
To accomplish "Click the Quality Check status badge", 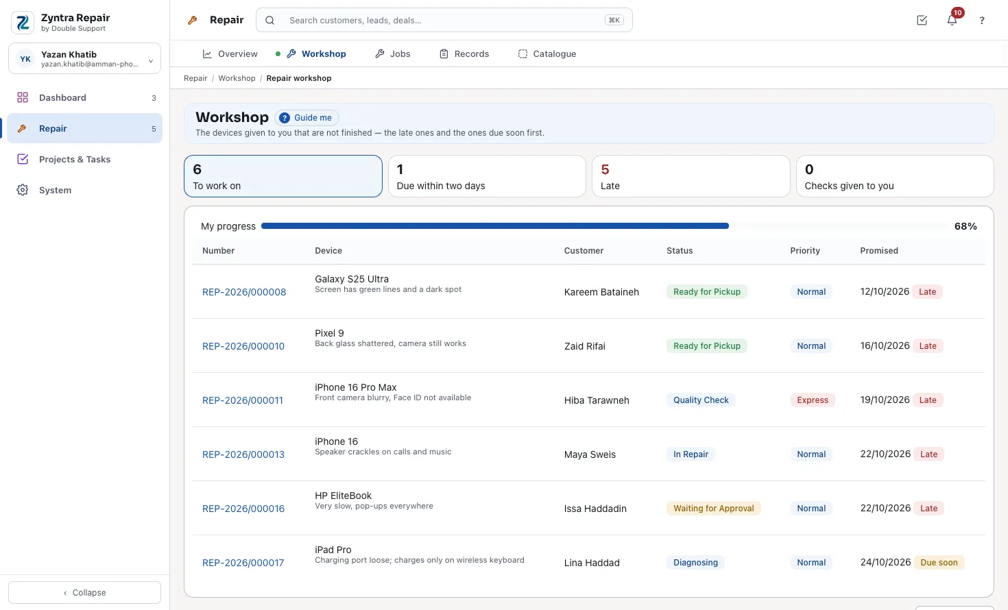I will click(x=701, y=400).
